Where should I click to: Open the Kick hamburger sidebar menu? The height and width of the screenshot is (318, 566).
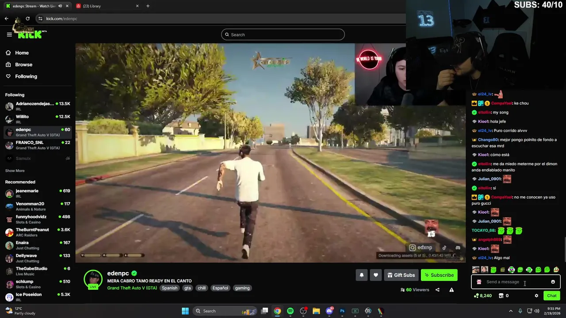coord(9,34)
